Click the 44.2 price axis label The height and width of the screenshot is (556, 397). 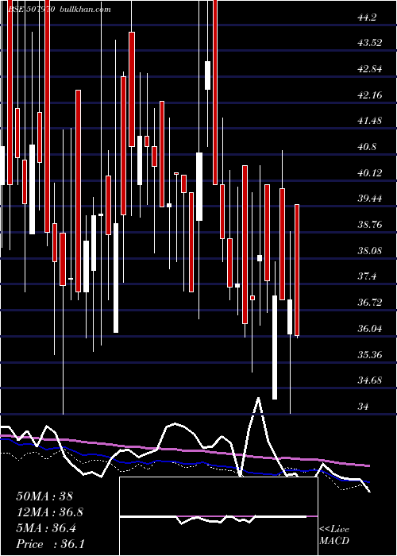pyautogui.click(x=367, y=17)
